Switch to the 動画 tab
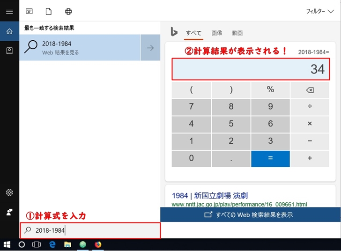341x251 pixels. tap(237, 33)
